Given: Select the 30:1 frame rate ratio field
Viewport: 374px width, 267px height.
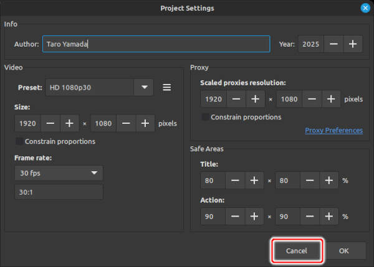Looking at the screenshot, I should point(59,192).
